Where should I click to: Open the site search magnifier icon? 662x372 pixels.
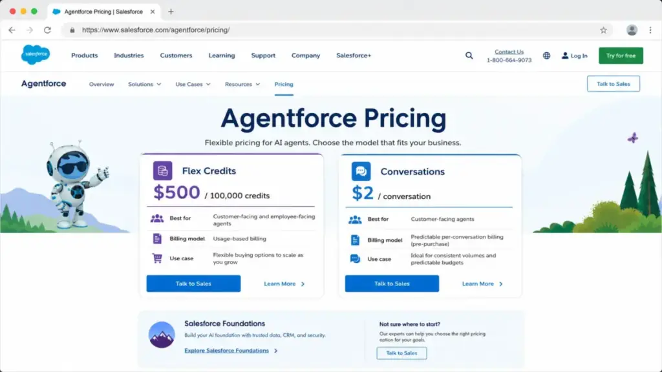pos(469,56)
